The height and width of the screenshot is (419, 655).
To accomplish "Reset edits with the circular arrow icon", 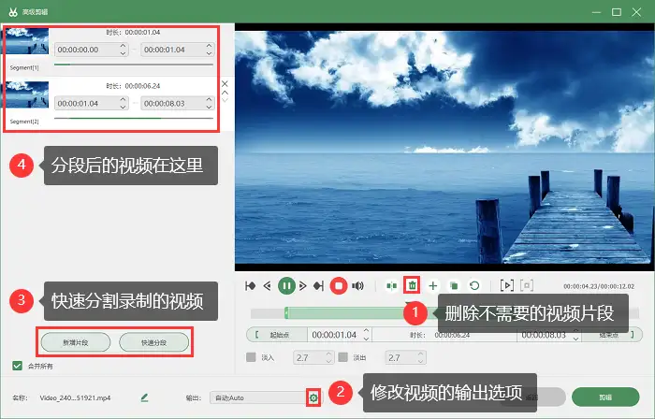I will (474, 286).
